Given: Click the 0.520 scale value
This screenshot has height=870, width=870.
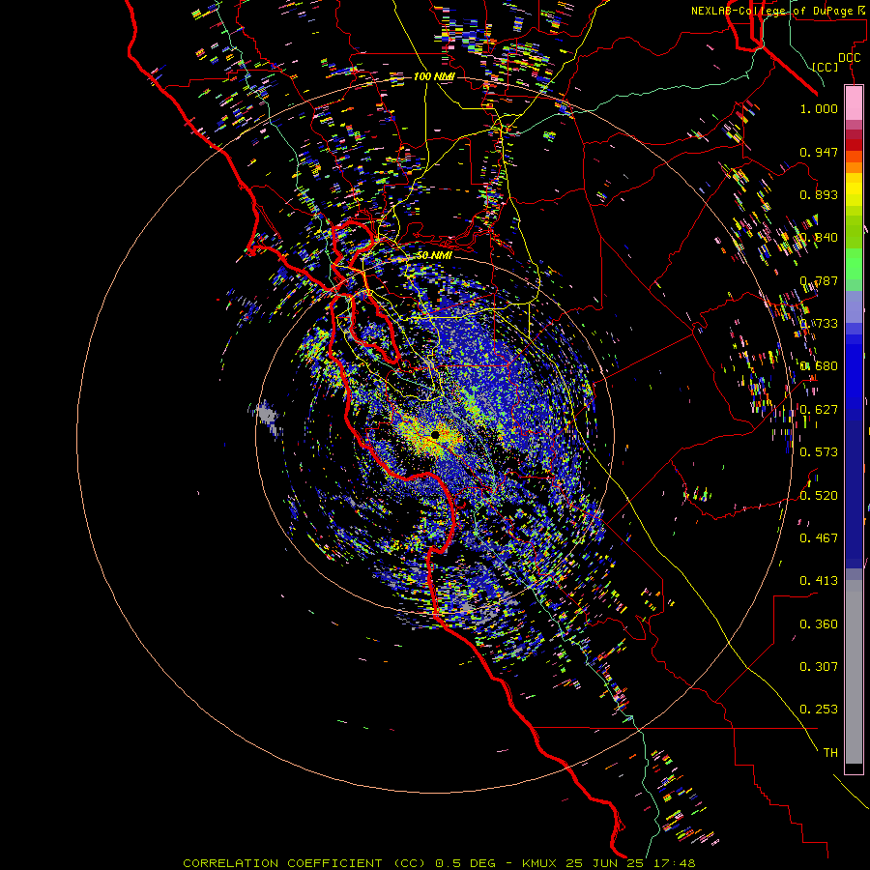Looking at the screenshot, I should coord(819,495).
